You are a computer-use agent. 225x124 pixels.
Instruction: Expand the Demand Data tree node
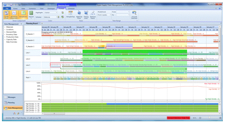pyautogui.click(x=5, y=32)
